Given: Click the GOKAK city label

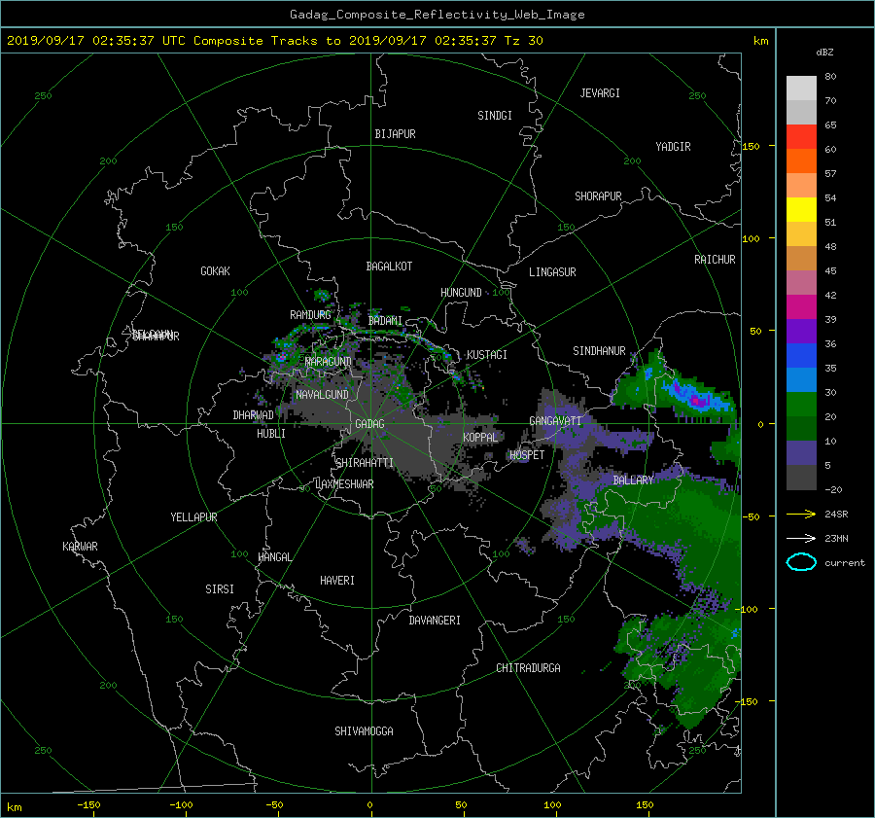Looking at the screenshot, I should 215,271.
